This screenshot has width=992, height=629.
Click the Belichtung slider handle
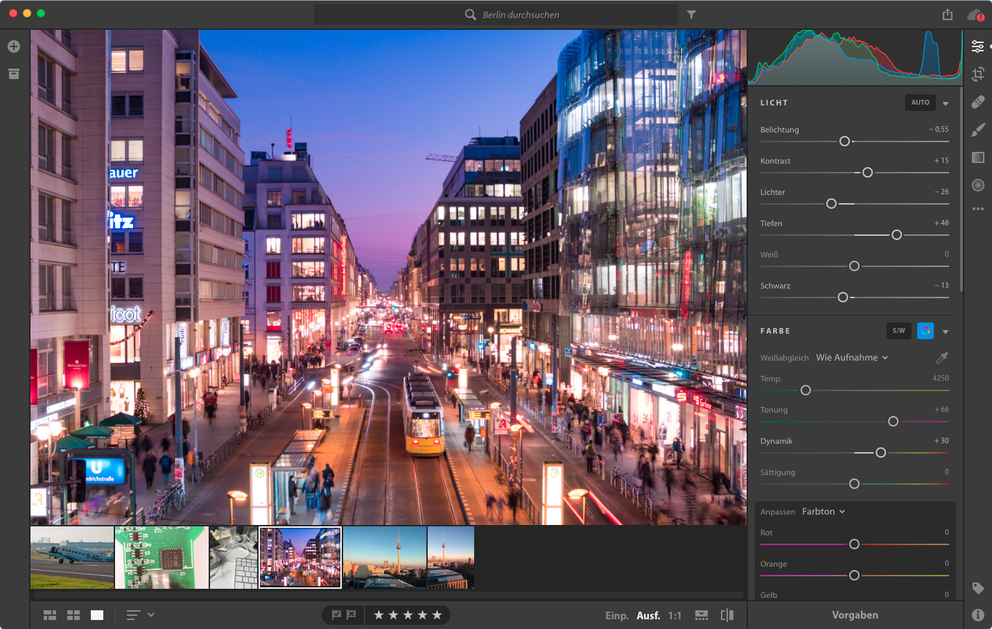(x=844, y=141)
